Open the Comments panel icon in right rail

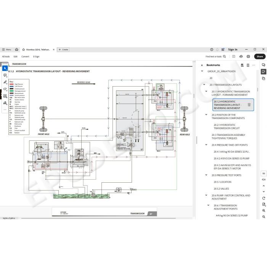click(264, 65)
